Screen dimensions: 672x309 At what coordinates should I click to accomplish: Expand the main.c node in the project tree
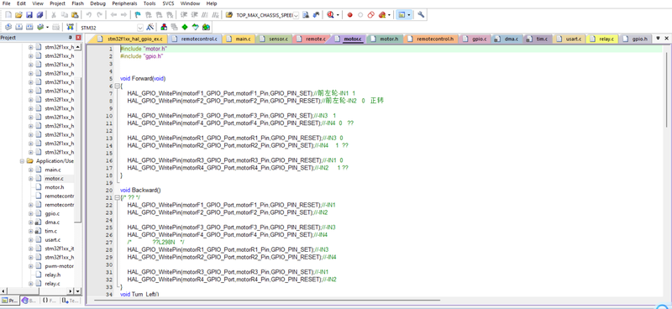[31, 170]
